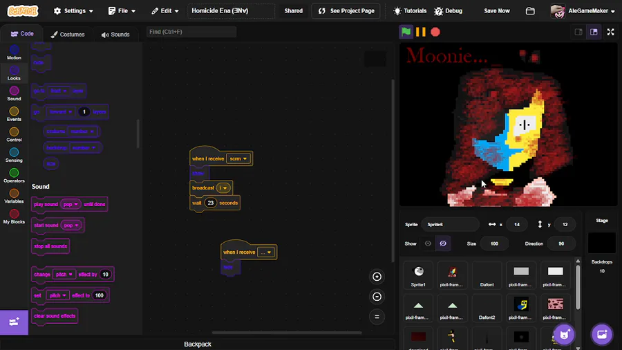Open the AleGameMaker account dropdown
Image resolution: width=622 pixels, height=350 pixels.
pos(583,10)
